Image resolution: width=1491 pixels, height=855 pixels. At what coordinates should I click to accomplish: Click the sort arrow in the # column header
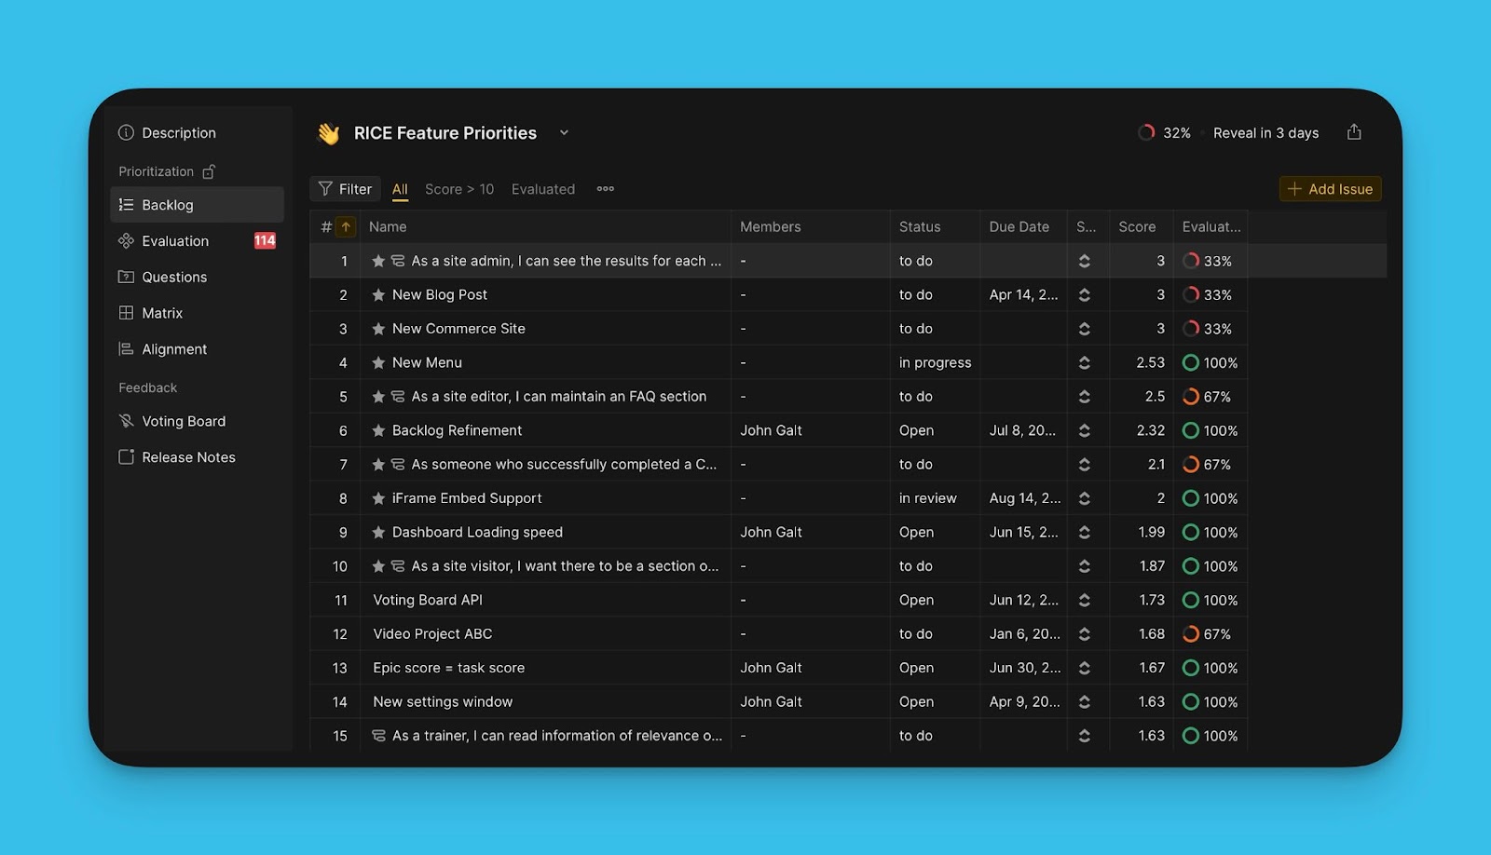click(x=346, y=226)
